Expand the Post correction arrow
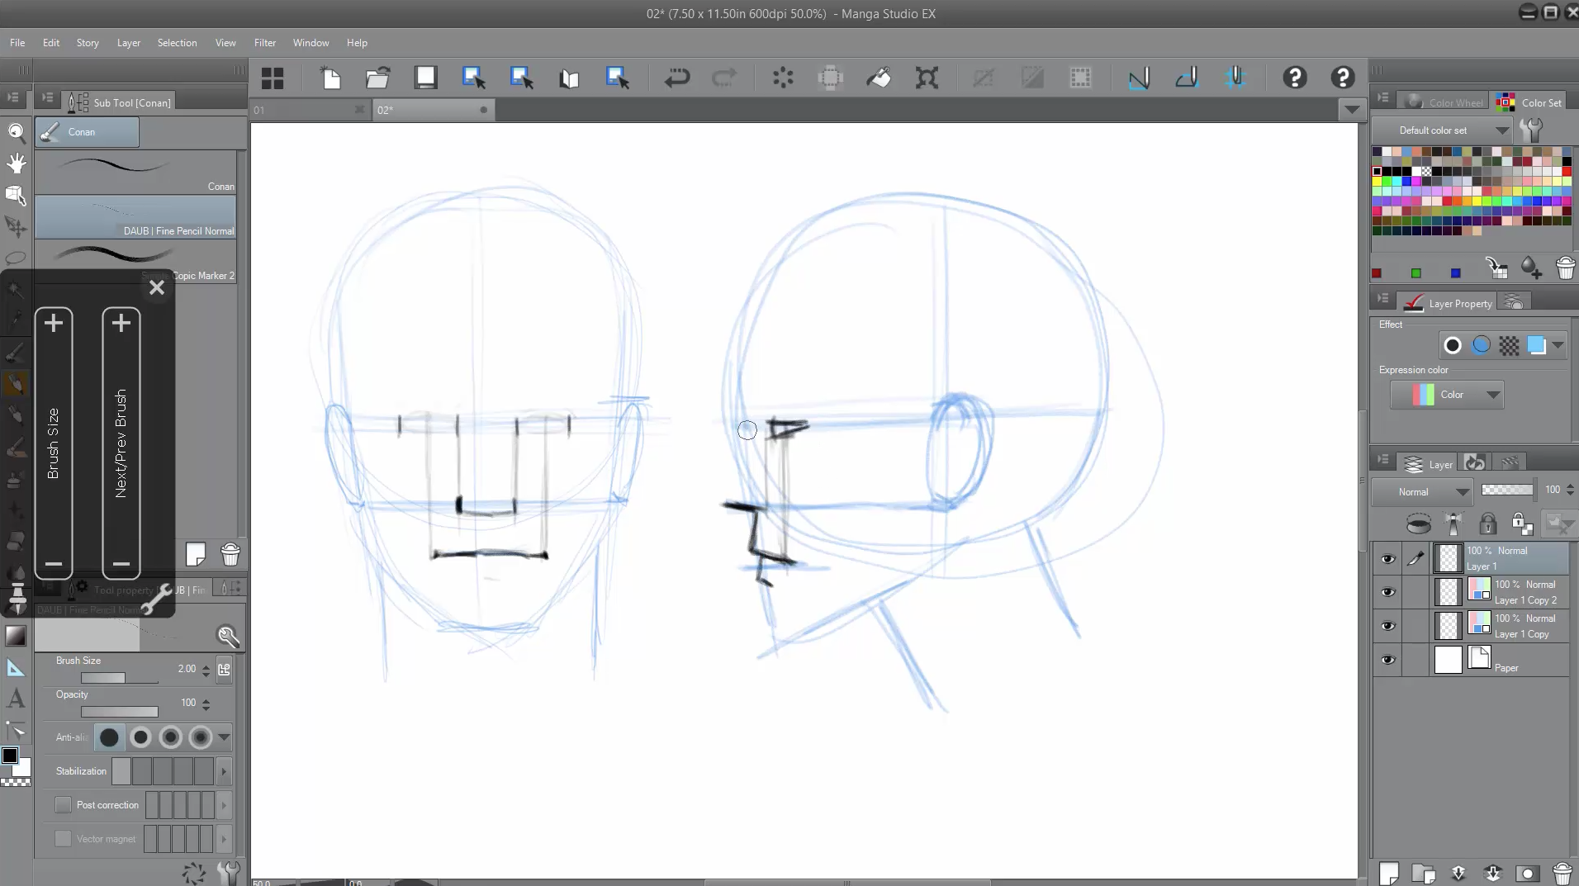 (x=224, y=804)
